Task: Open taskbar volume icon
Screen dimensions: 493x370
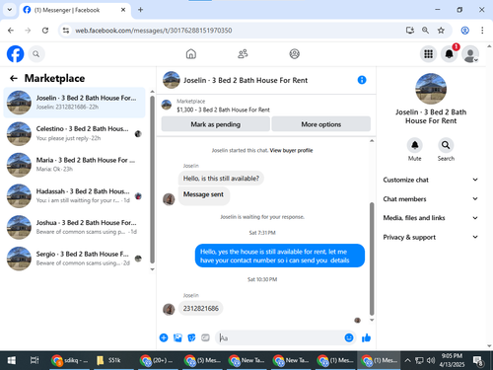Action: pos(430,360)
